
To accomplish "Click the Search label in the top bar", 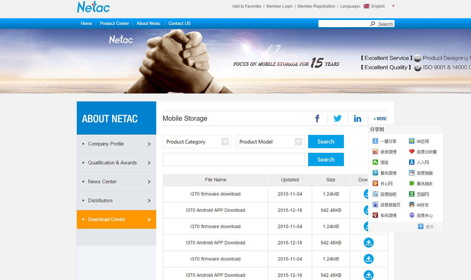I will (385, 24).
